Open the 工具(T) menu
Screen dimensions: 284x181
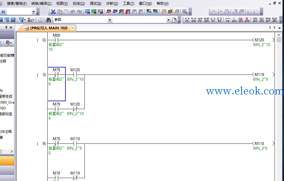[x=129, y=4]
